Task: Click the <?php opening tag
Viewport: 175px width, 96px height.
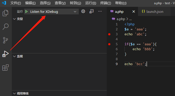Action: [129, 24]
